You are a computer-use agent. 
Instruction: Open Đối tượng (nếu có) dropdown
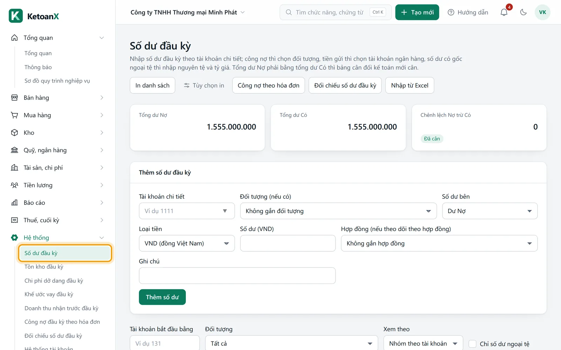(338, 211)
